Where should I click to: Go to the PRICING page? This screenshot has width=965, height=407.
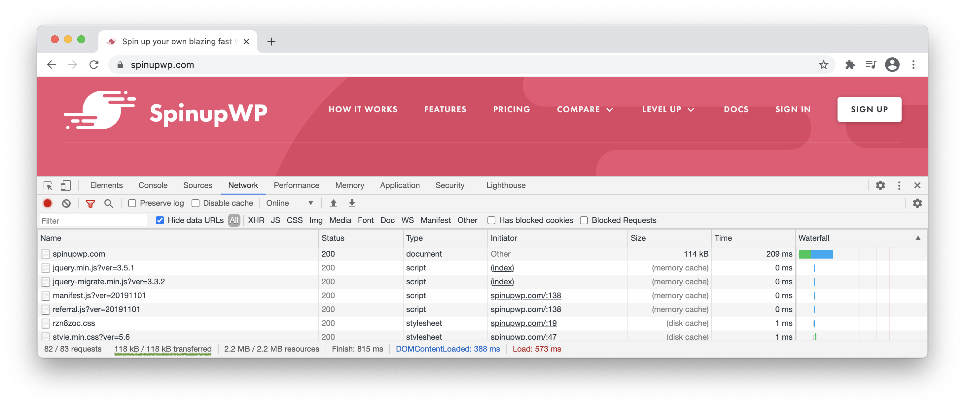tap(511, 109)
